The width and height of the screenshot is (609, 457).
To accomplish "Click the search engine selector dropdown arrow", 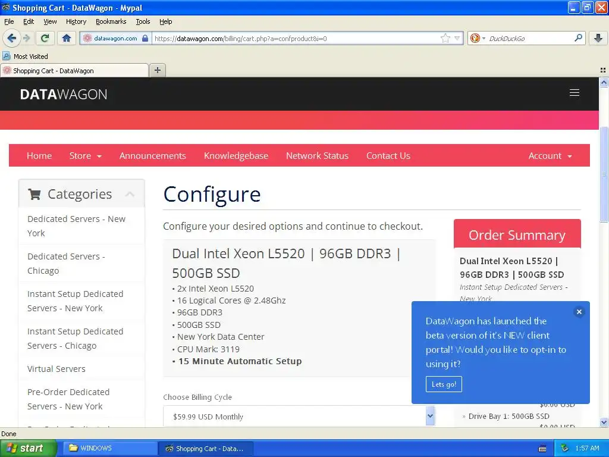I will coord(484,38).
